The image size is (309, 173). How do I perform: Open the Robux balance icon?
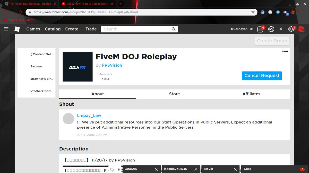pos(271,29)
